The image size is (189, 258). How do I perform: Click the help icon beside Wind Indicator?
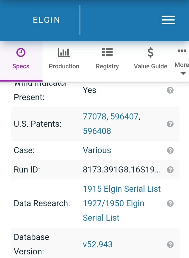170,90
